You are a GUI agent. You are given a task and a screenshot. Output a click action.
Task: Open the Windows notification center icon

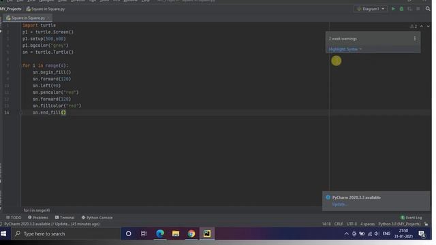point(422,234)
